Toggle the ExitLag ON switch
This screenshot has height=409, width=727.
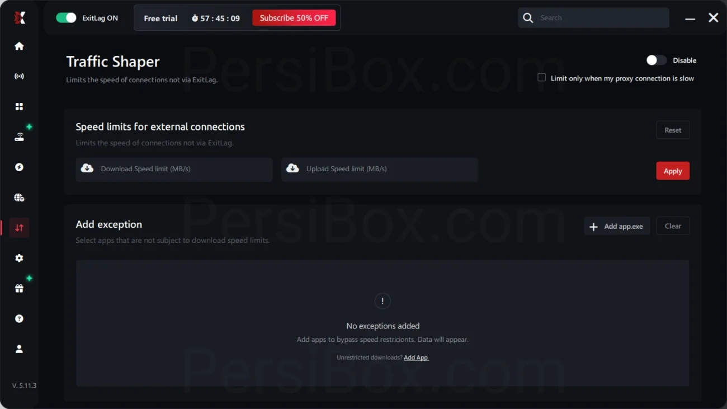pos(66,18)
